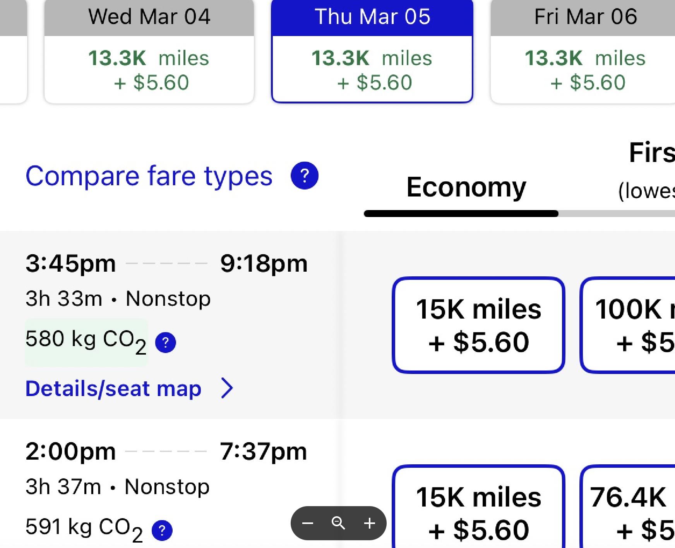The width and height of the screenshot is (675, 548).
Task: Expand details via chevron after Details/seat map
Action: click(x=227, y=388)
